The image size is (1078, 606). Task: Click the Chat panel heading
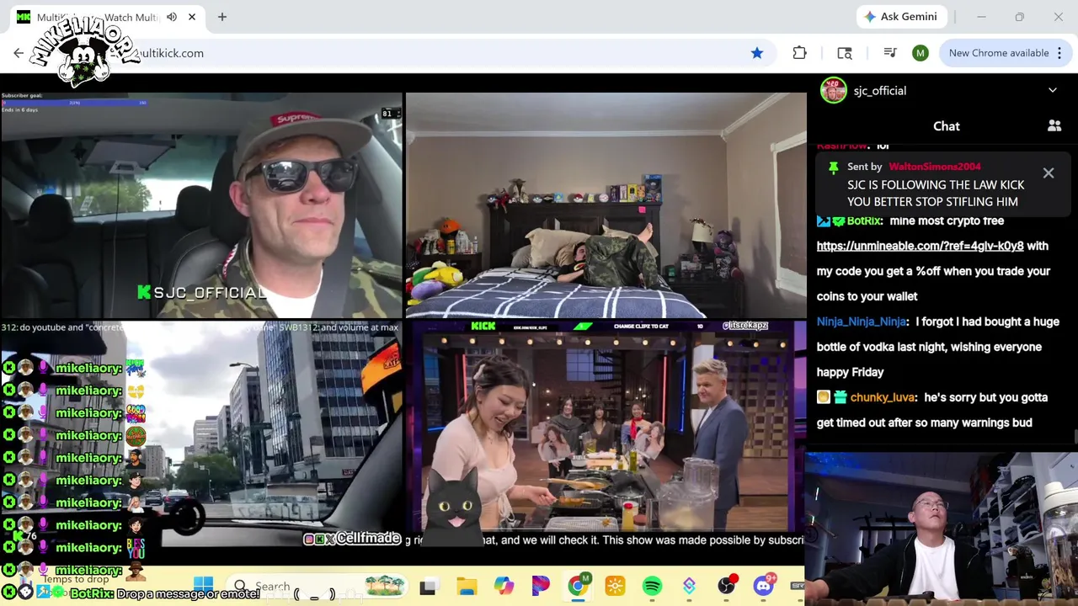click(946, 126)
